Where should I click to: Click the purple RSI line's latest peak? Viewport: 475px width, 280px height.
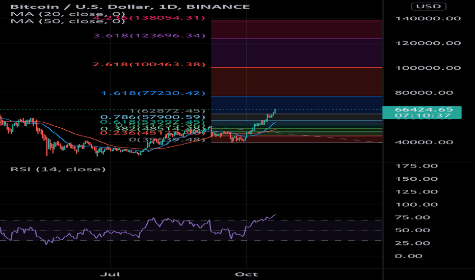(x=275, y=215)
